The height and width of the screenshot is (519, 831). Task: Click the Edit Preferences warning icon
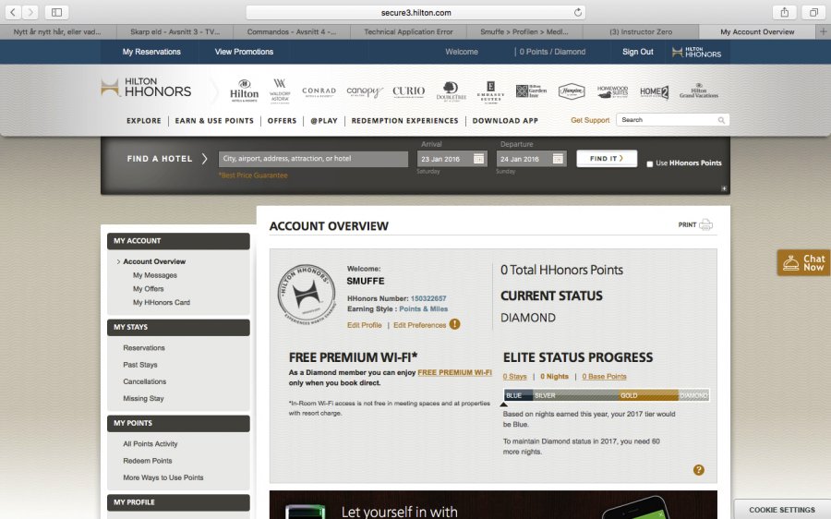coord(454,325)
